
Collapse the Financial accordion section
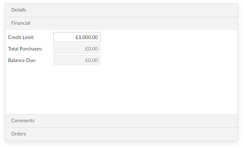(x=121, y=23)
